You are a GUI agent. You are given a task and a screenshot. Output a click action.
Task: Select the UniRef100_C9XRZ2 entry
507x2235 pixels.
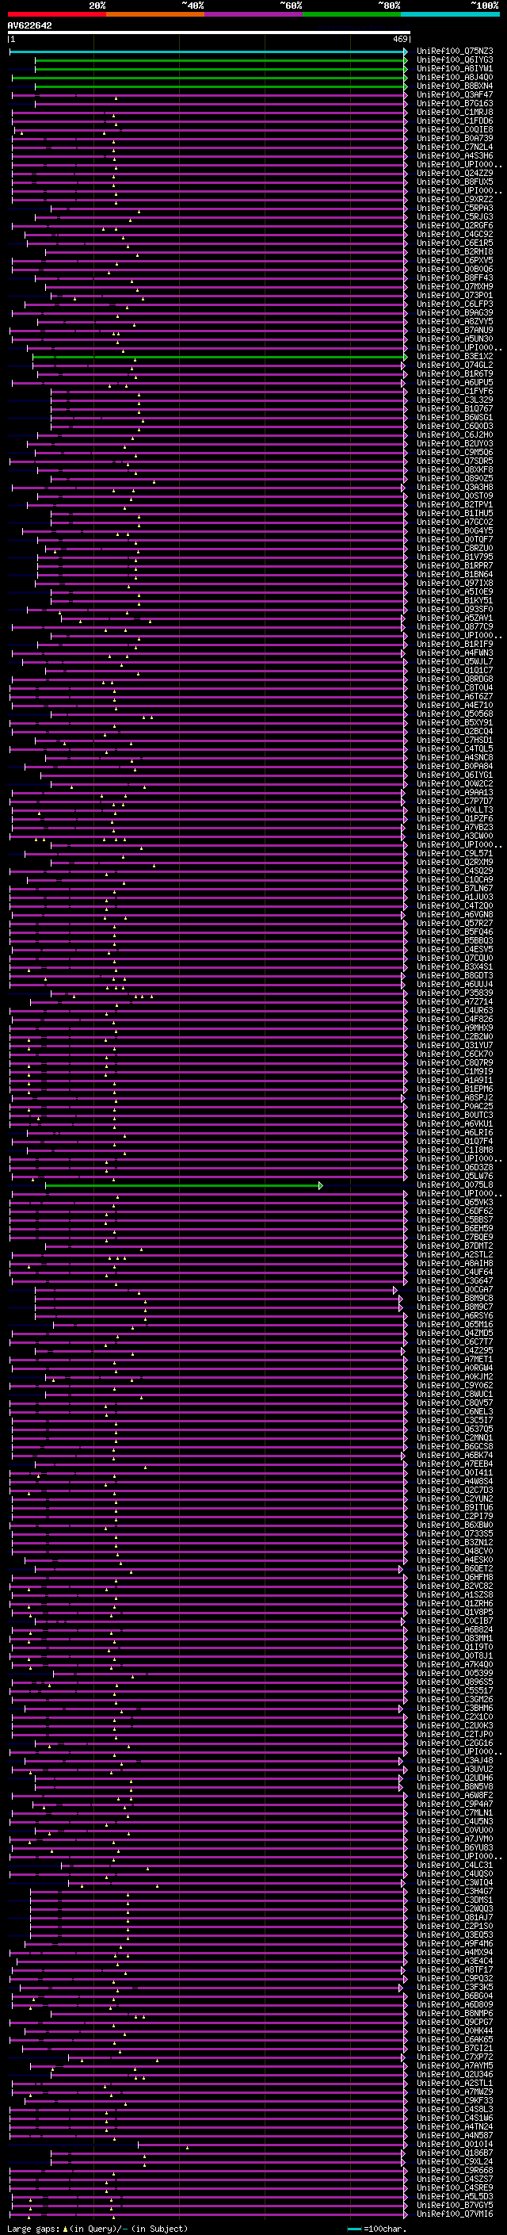pos(455,201)
